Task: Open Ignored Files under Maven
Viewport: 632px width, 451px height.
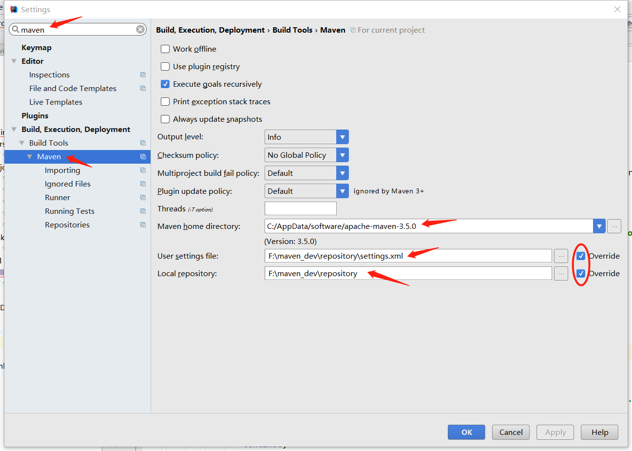Action: (68, 184)
